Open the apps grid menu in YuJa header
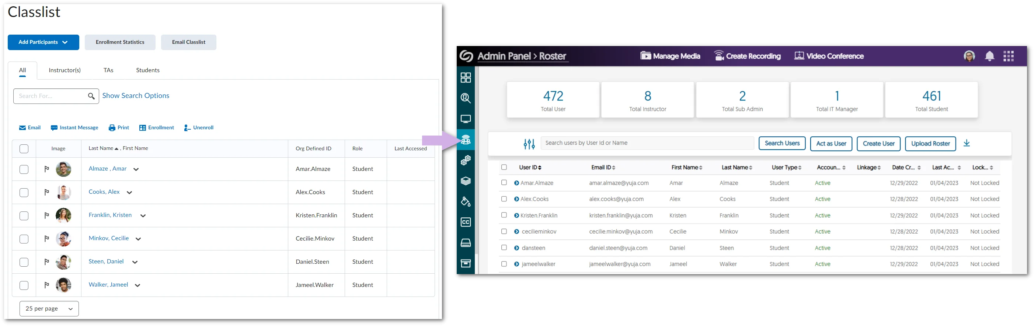The width and height of the screenshot is (1034, 326). pyautogui.click(x=1008, y=56)
